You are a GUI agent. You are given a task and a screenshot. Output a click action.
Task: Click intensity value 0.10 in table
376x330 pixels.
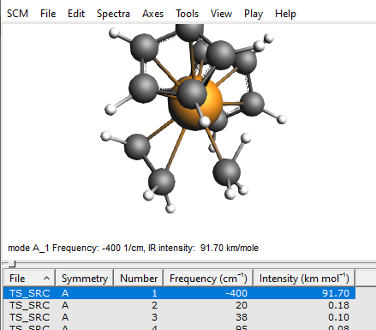[338, 317]
